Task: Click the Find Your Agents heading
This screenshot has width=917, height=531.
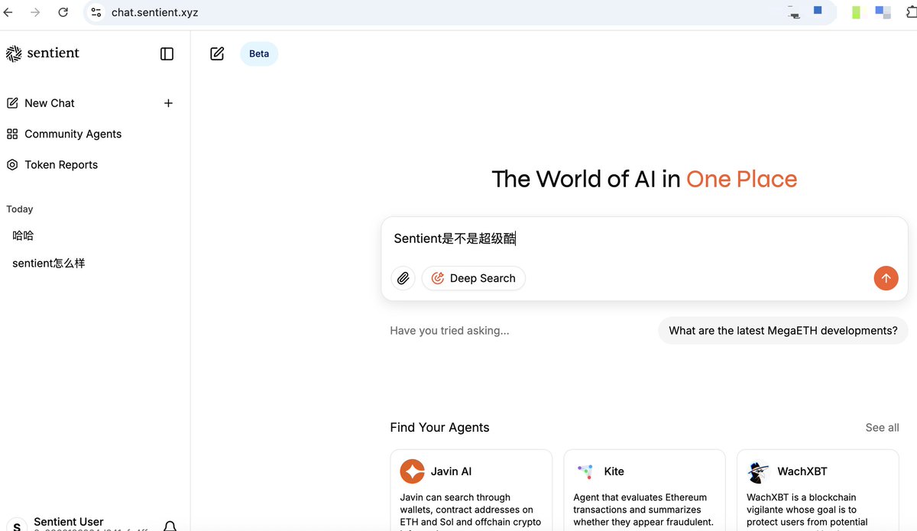Action: (x=439, y=427)
